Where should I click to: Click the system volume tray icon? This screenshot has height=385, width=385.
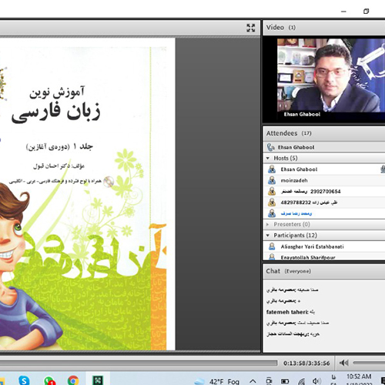pos(316,381)
